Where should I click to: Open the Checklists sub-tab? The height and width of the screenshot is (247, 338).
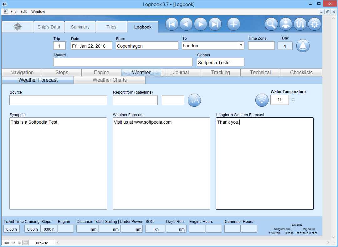pos(301,72)
